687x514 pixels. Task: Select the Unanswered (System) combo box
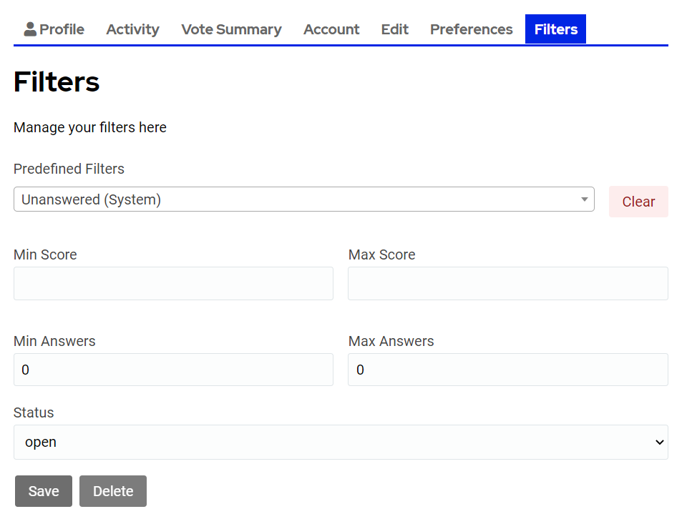click(303, 199)
